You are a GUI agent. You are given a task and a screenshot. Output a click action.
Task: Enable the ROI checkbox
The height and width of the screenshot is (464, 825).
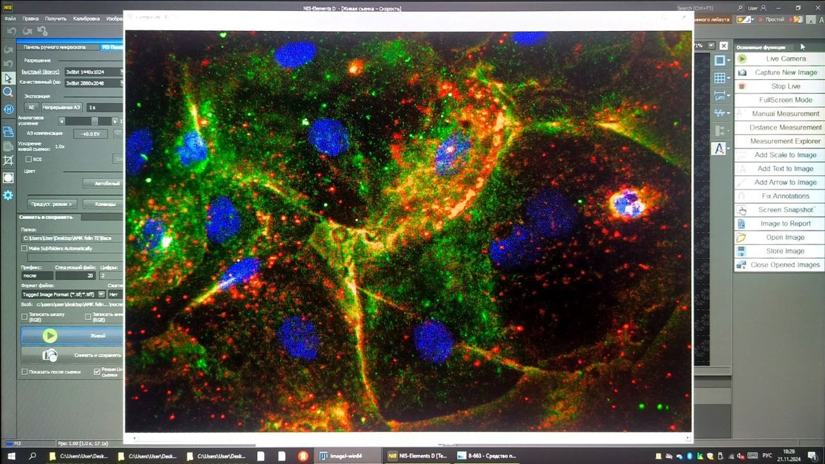(28, 159)
